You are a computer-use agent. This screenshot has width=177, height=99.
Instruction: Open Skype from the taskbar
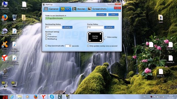(x=52, y=97)
